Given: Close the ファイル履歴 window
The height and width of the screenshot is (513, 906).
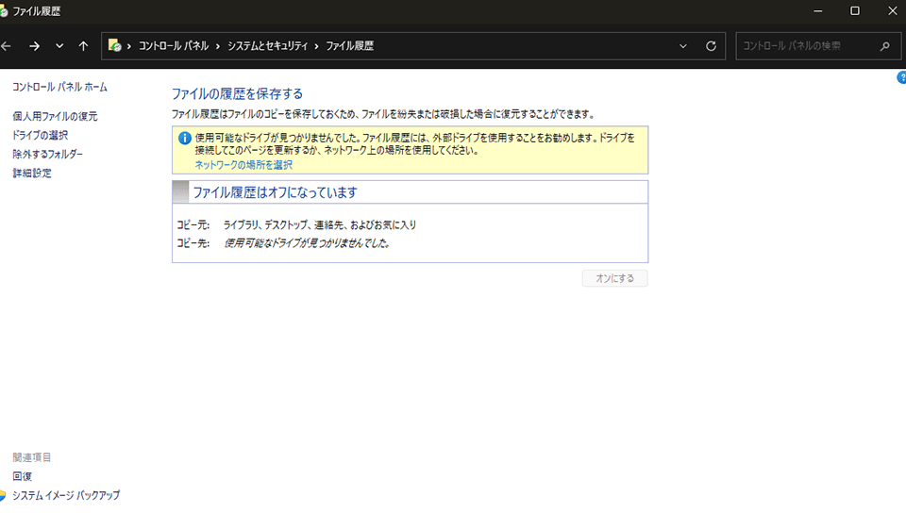Looking at the screenshot, I should 892,11.
